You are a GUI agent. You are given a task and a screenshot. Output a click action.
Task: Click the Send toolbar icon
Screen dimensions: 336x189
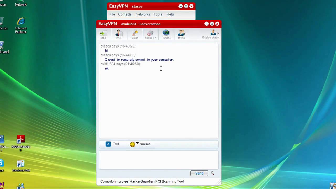click(x=103, y=34)
